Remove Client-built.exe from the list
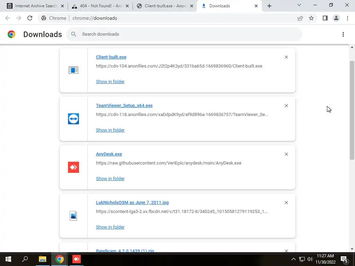This screenshot has height=266, width=355. [x=286, y=57]
